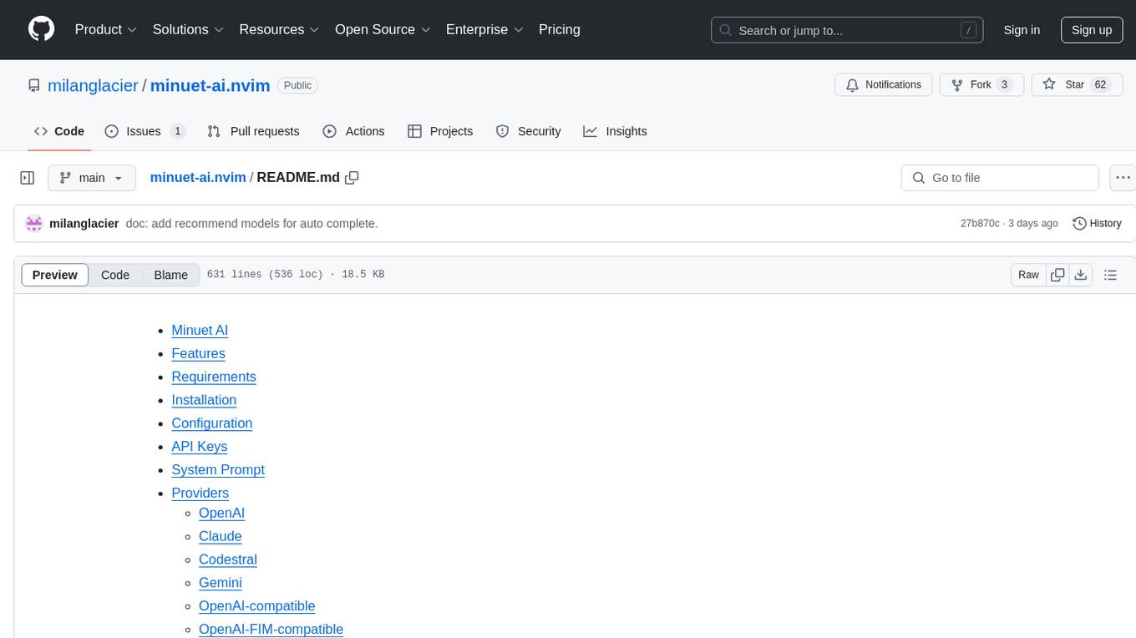Open the GitHub home logo

41,29
